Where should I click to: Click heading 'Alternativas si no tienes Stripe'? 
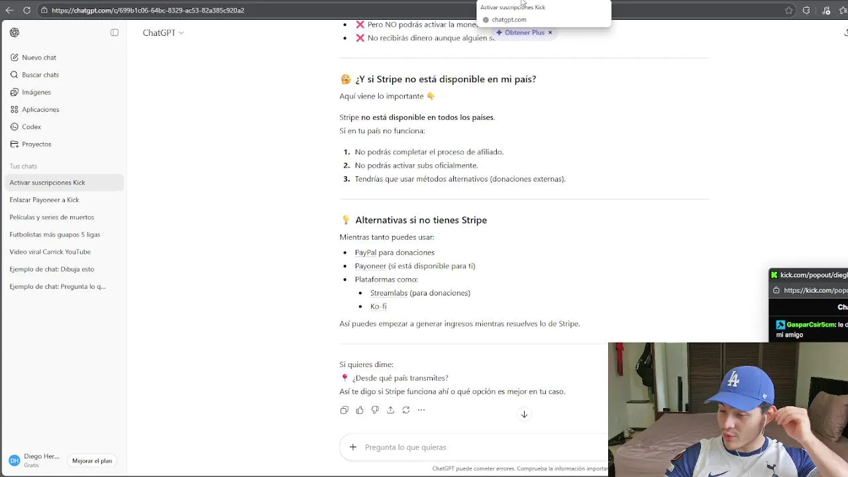click(421, 220)
